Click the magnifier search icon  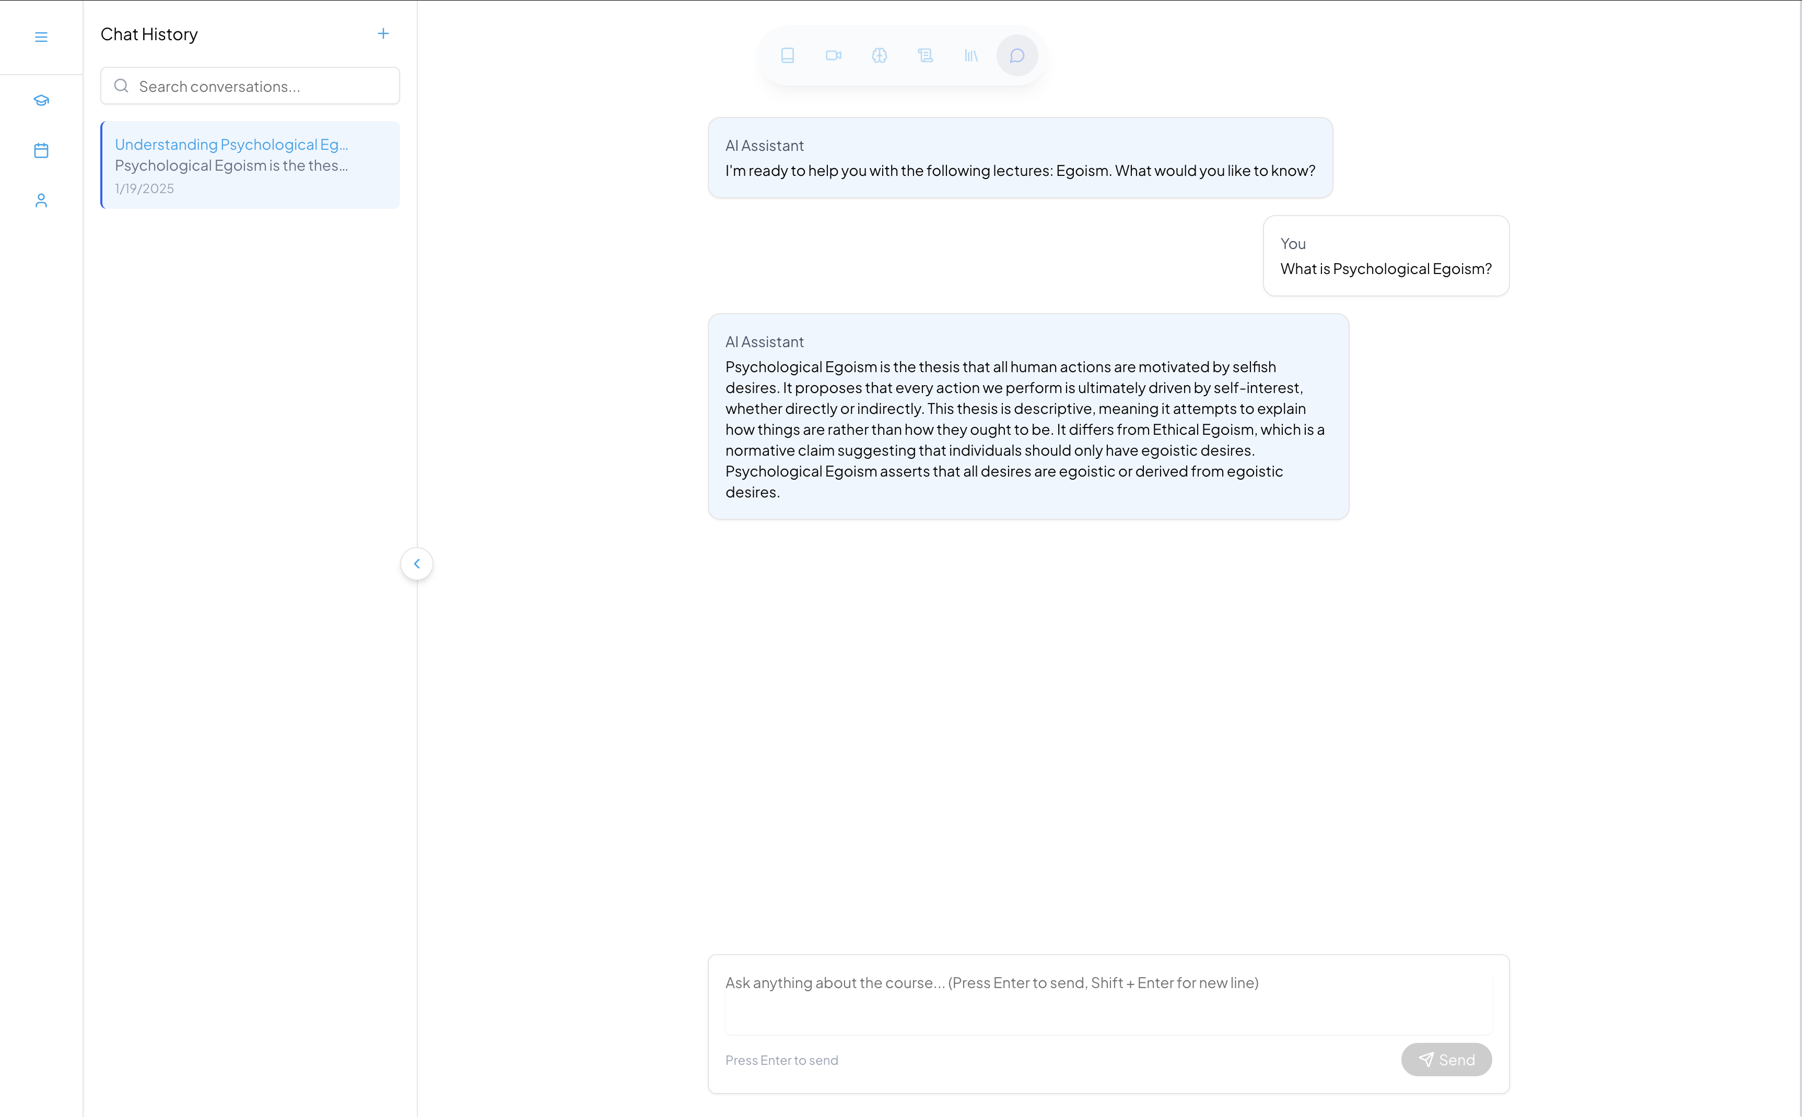[x=121, y=87]
